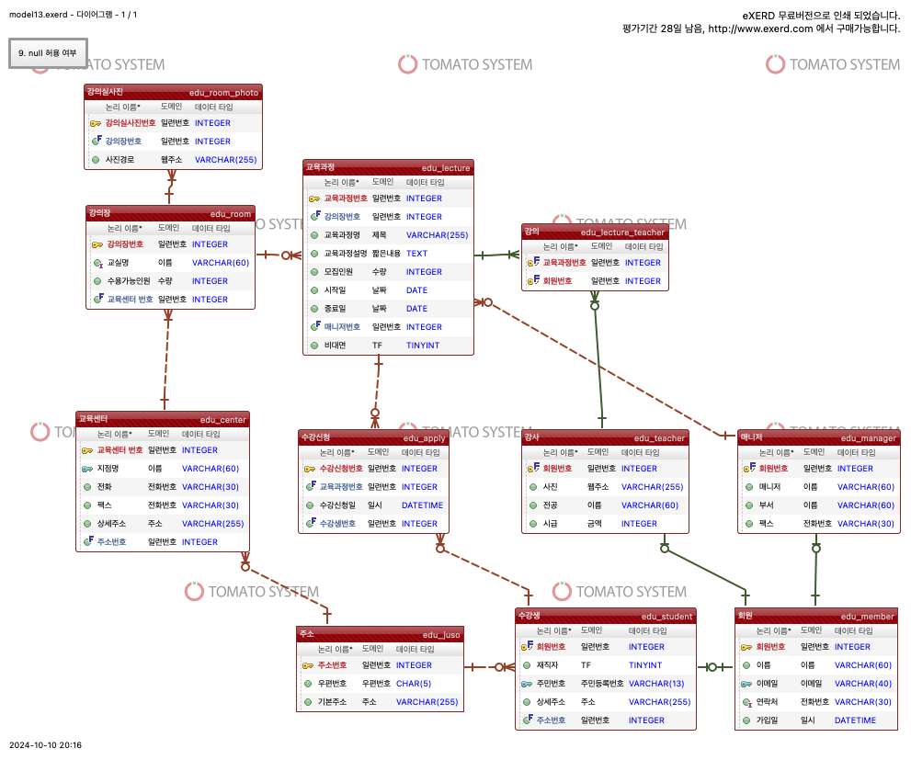911x760 pixels.
Task: Click the green bullet icon beside 비대면
Action: pos(314,346)
